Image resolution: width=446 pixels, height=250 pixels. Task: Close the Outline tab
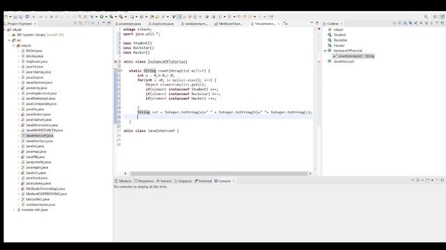[x=341, y=24]
